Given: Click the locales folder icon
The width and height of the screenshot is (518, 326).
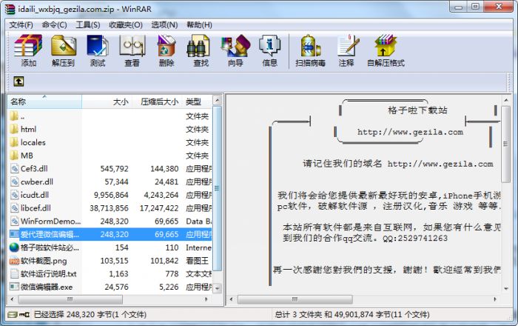Looking at the screenshot, I should 14,142.
